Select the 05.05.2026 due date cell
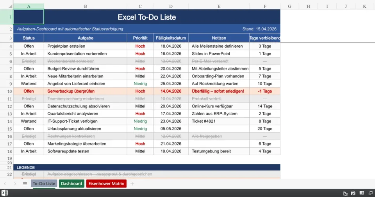The image size is (375, 197). click(171, 129)
